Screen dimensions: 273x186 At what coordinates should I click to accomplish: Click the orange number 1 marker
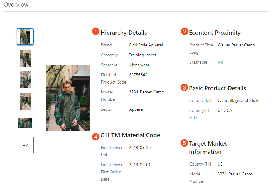(96, 31)
